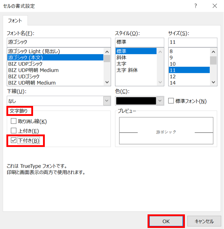Select 斜体 style
Image resolution: width=224 pixels, height=229 pixels.
pyautogui.click(x=136, y=57)
